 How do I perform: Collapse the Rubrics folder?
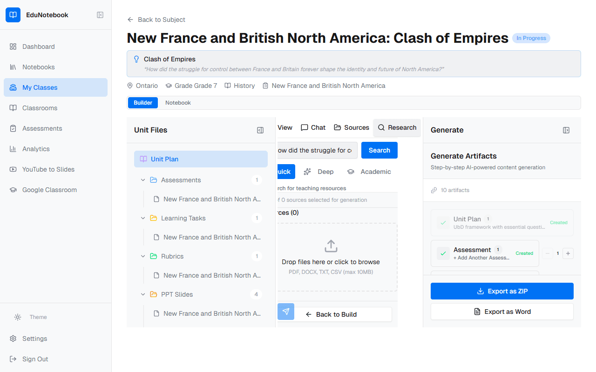(x=143, y=256)
